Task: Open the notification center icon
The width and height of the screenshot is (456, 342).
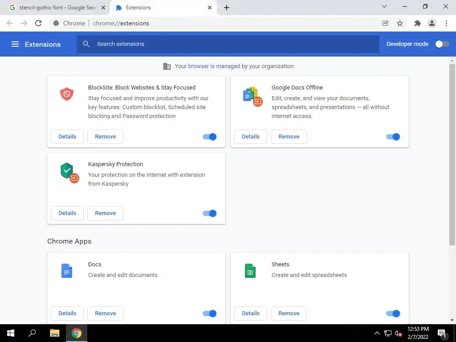Action: tap(442, 333)
